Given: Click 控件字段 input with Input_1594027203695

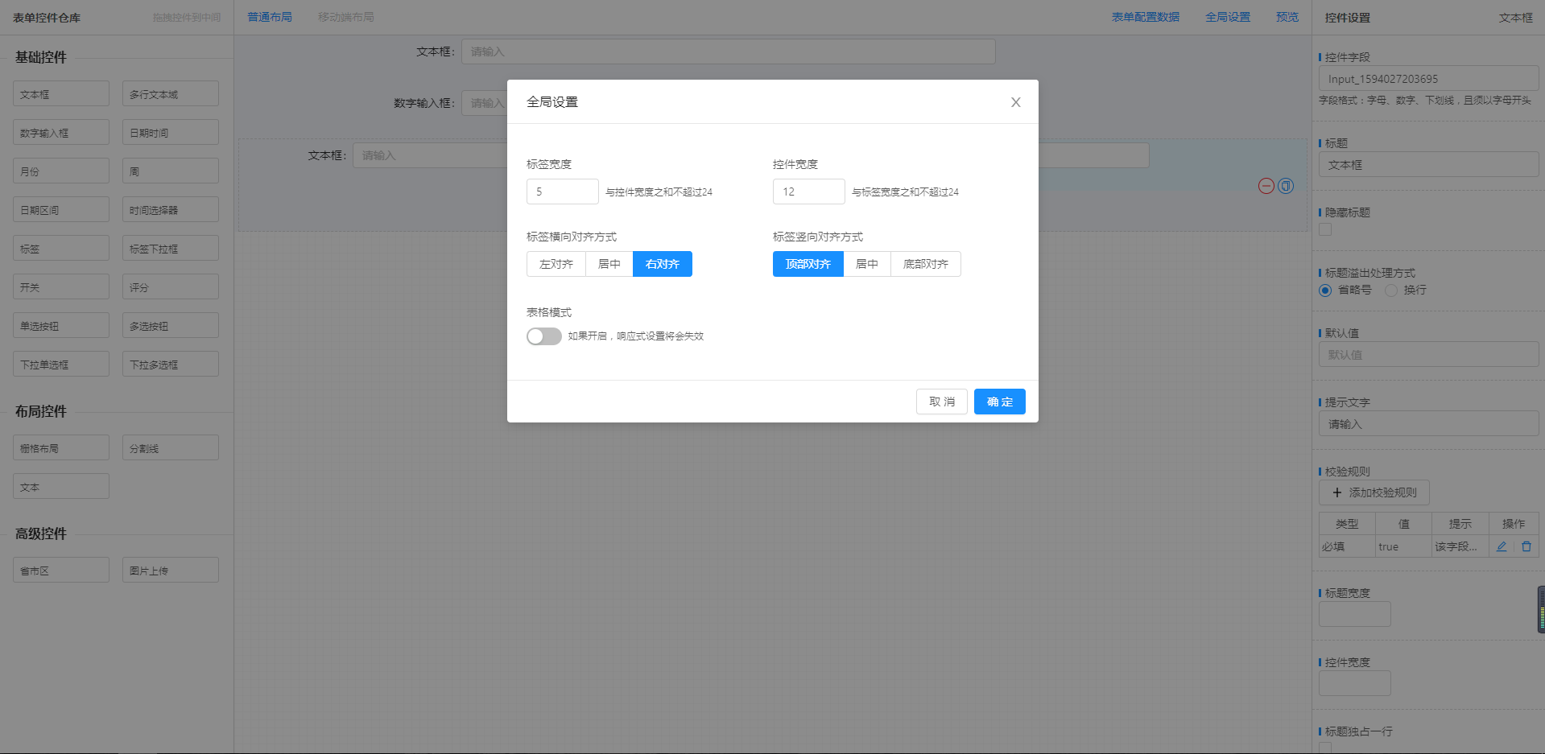Looking at the screenshot, I should [1429, 78].
